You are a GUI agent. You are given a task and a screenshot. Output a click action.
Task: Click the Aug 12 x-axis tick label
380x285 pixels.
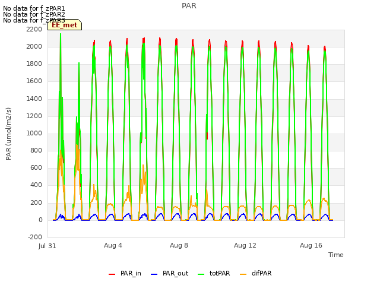(x=245, y=245)
